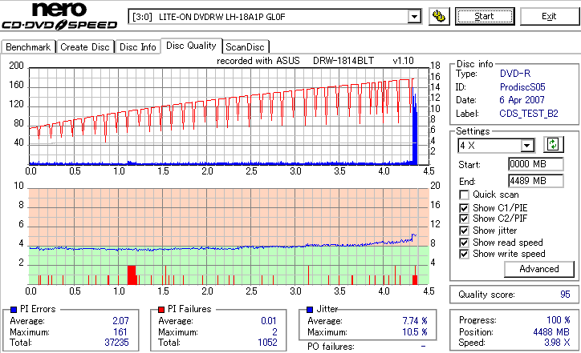Open the drive selection dropdown

point(414,17)
